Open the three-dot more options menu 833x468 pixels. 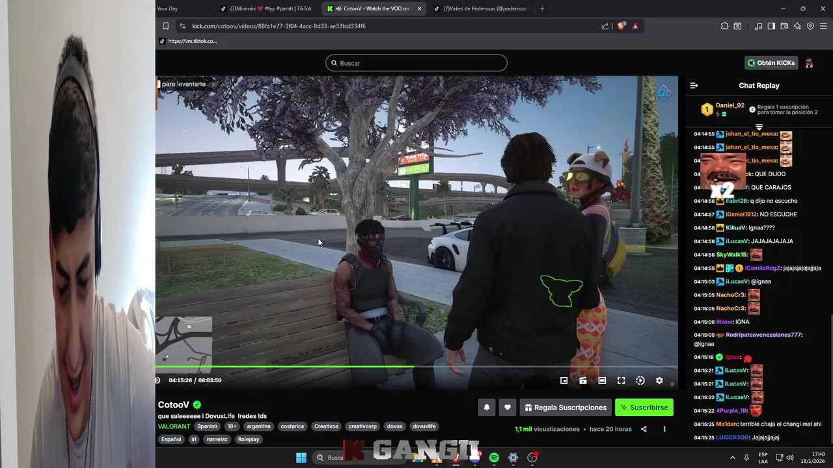coord(664,429)
